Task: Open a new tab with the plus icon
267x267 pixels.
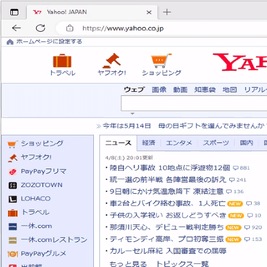Action: (x=167, y=12)
